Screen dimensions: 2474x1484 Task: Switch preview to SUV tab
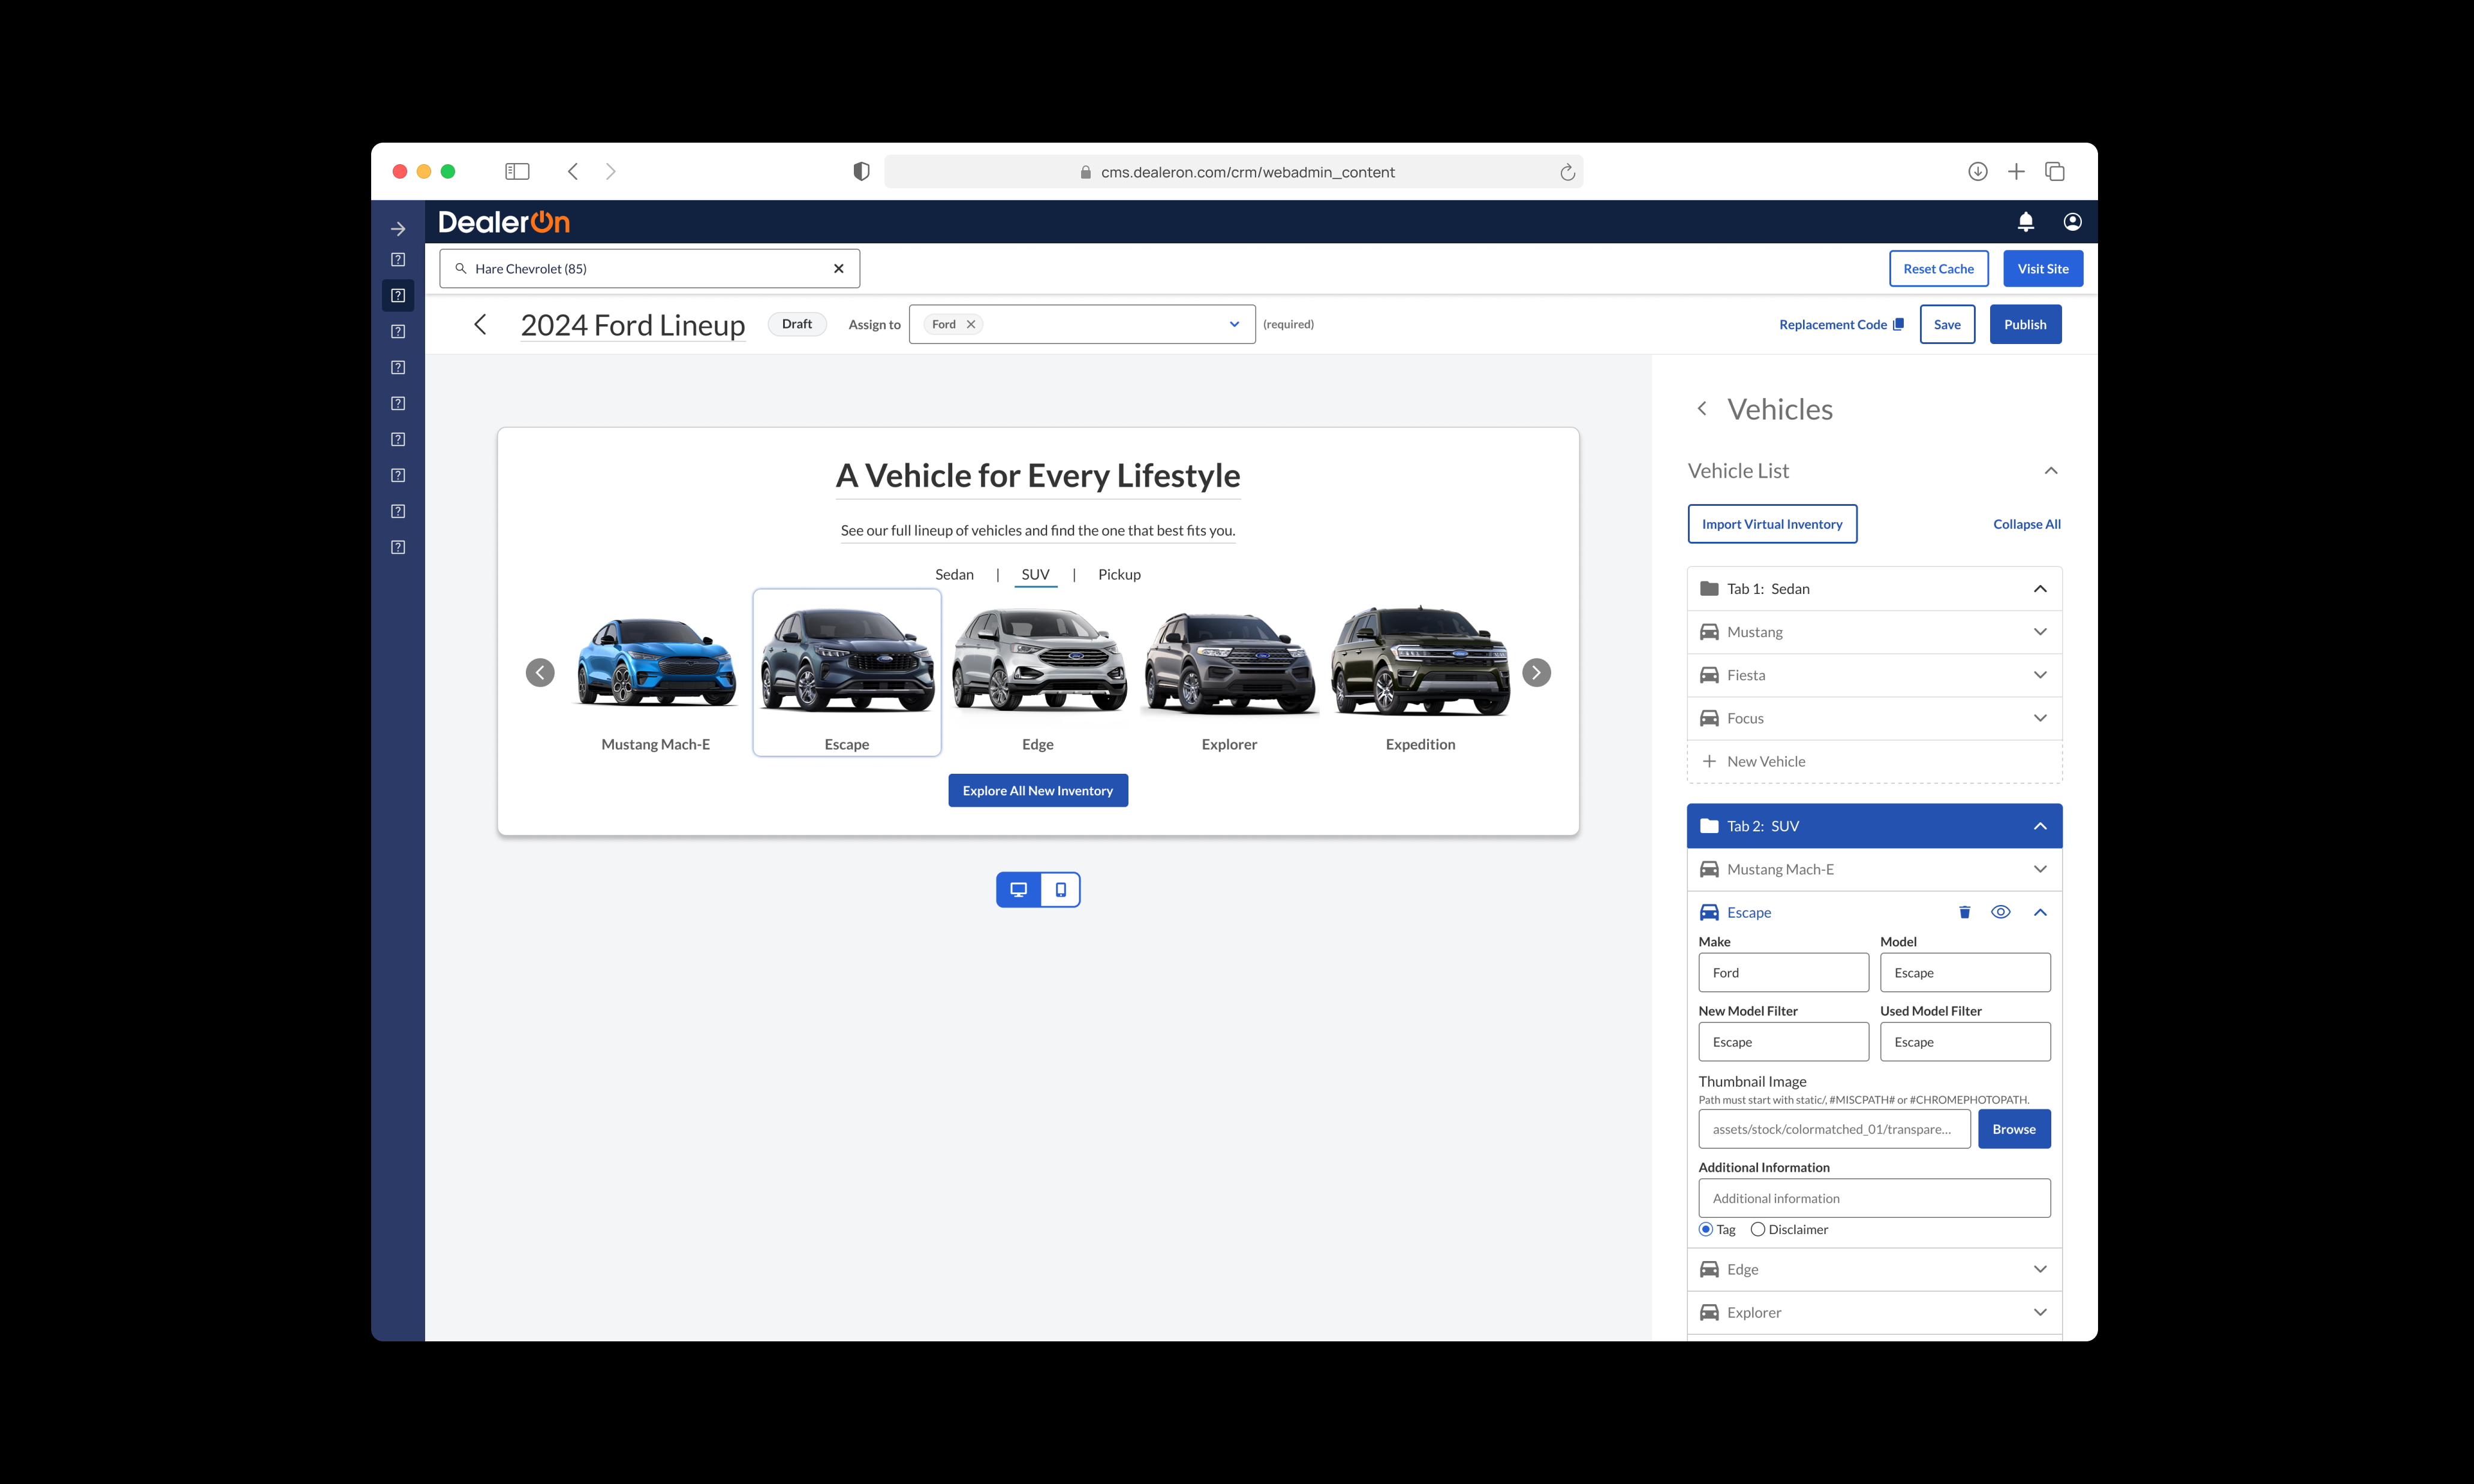coord(1036,574)
